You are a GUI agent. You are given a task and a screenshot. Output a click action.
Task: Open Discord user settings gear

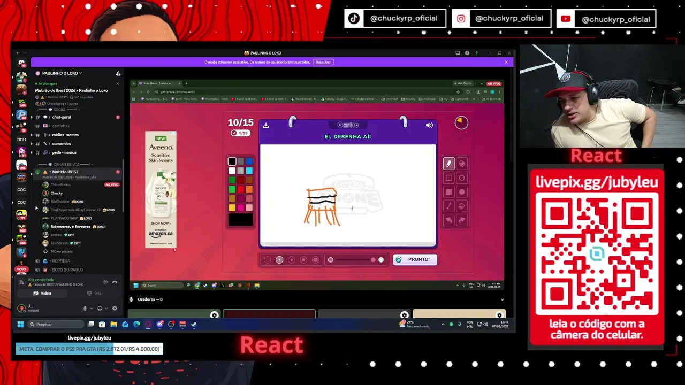tap(115, 309)
